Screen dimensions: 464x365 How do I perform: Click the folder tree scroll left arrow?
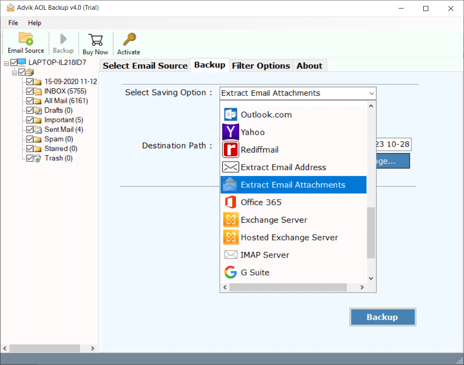click(5, 348)
